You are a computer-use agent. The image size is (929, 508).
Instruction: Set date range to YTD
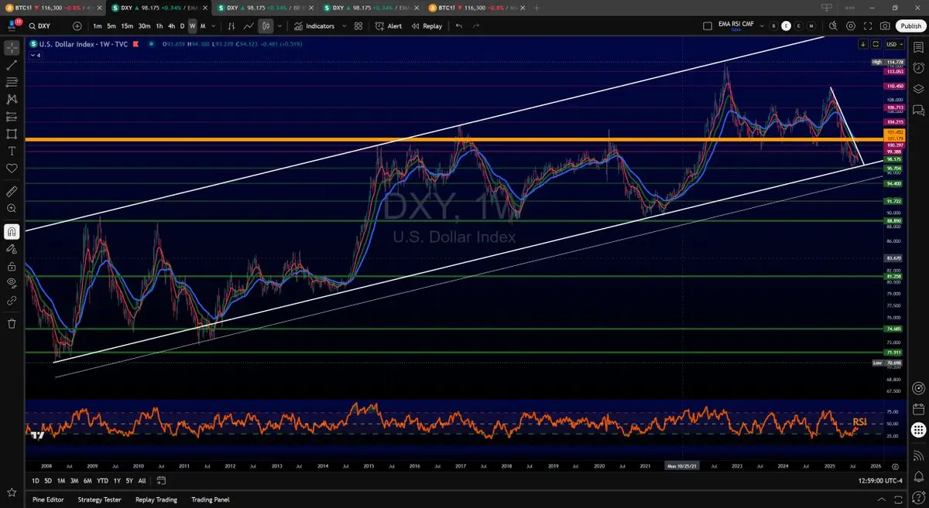pyautogui.click(x=103, y=481)
